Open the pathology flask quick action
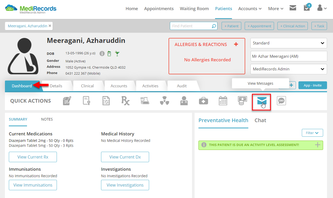 (x=145, y=101)
